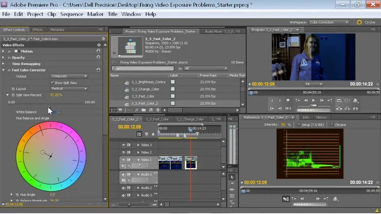The width and height of the screenshot is (381, 214).
Task: Set In point in Program monitor
Action: 272,100
